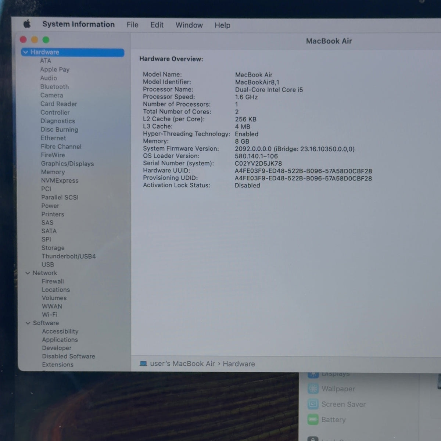Select Audio in the sidebar
This screenshot has height=441, width=441.
click(49, 78)
